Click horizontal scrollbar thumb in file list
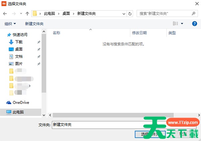 point(113,115)
